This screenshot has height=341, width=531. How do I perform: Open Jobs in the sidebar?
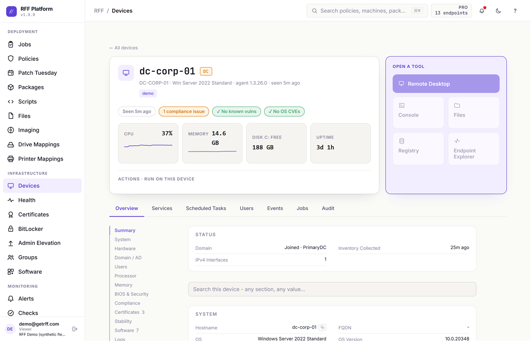[42, 44]
